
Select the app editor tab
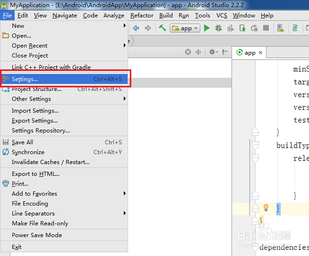pyautogui.click(x=249, y=52)
